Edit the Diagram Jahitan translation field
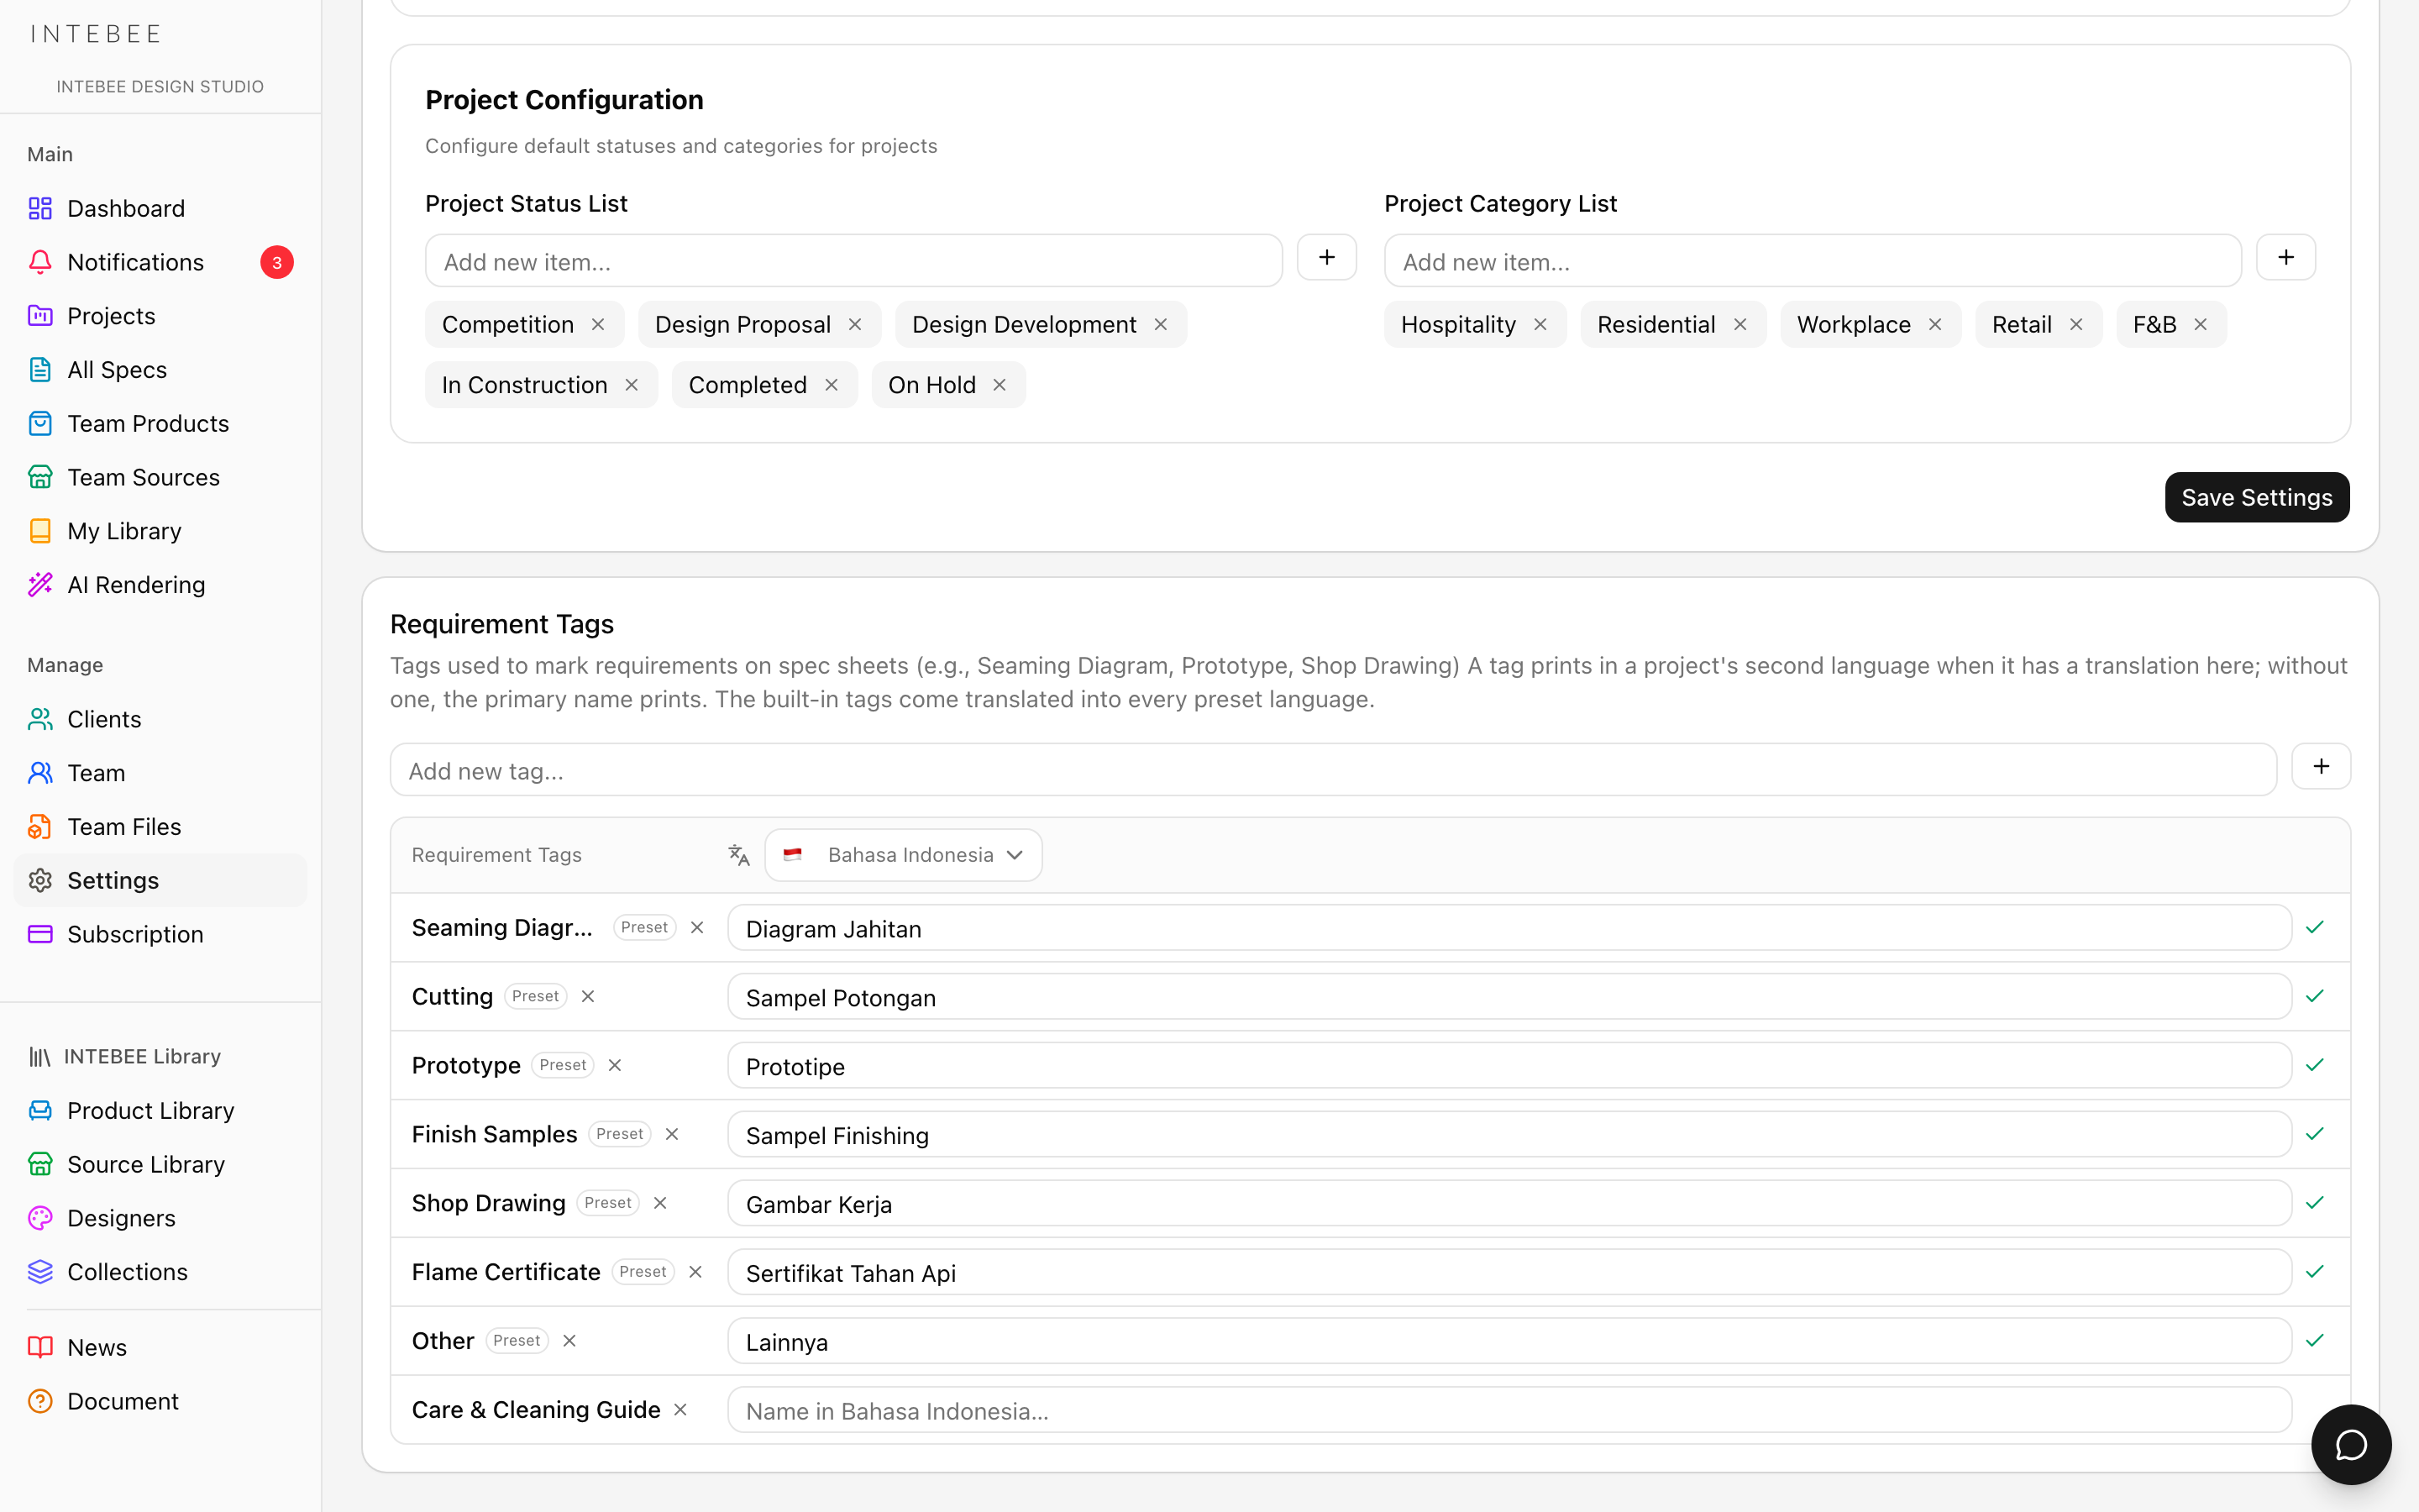Screen dimensions: 2419x1512 [1509, 928]
